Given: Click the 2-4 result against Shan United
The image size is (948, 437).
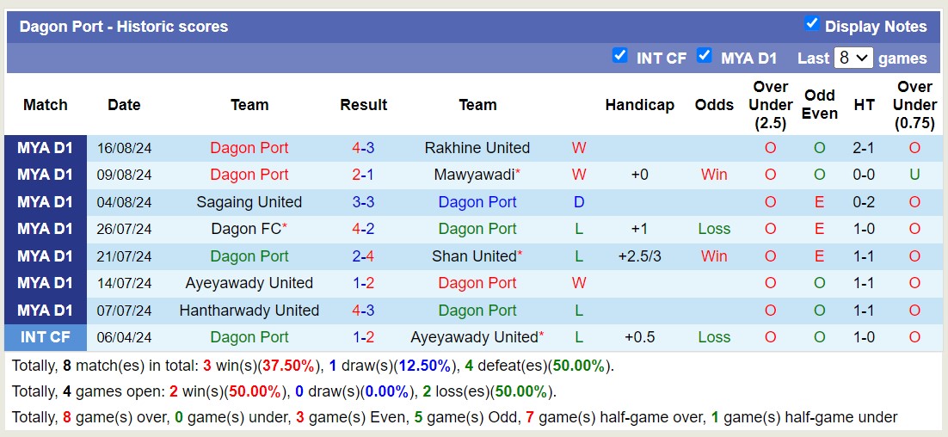Looking at the screenshot, I should point(363,256).
